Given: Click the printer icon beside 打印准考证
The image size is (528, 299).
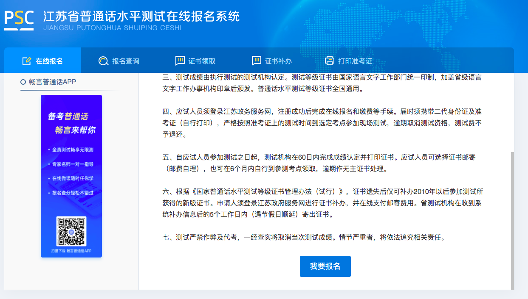Looking at the screenshot, I should [x=330, y=61].
